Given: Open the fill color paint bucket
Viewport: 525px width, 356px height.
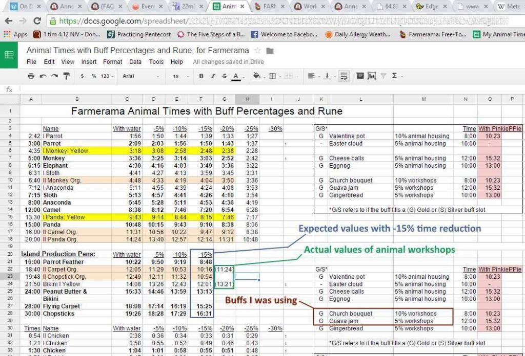Looking at the screenshot, I should pyautogui.click(x=257, y=76).
